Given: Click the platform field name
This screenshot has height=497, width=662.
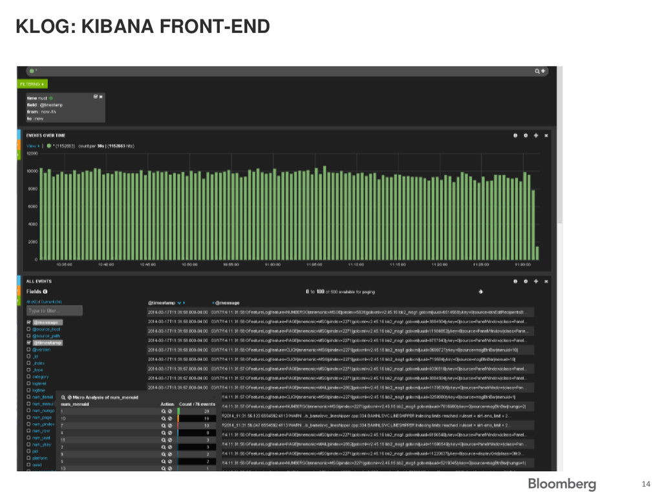Looking at the screenshot, I should click(39, 458).
